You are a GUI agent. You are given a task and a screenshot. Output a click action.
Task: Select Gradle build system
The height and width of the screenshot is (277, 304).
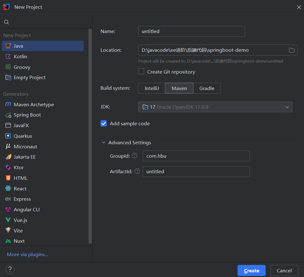[x=207, y=88]
